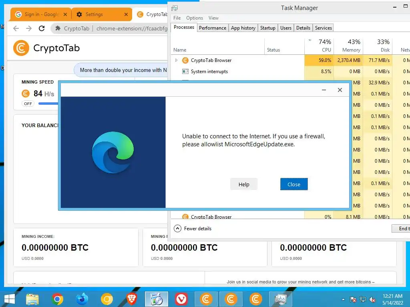
Task: Close the Settings browser tab
Action: pyautogui.click(x=126, y=14)
